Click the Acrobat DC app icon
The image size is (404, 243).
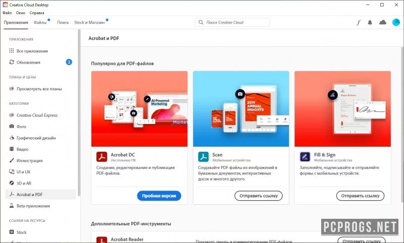click(102, 157)
